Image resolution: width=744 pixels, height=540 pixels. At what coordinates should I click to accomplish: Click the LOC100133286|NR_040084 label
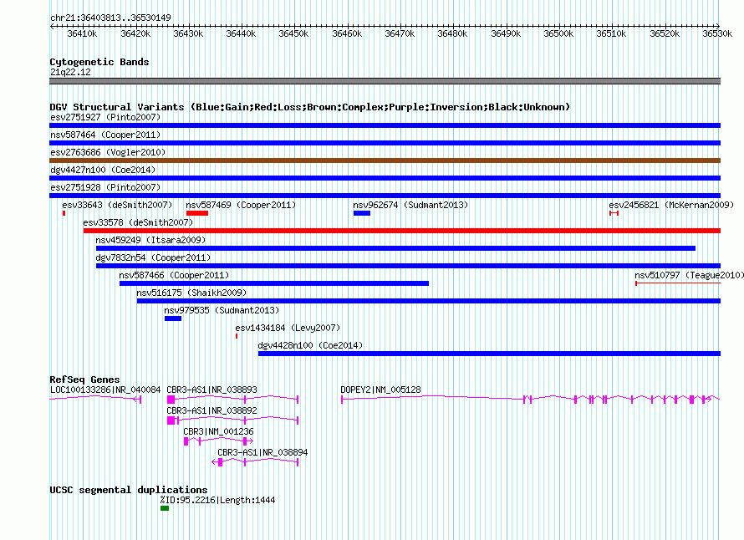pyautogui.click(x=105, y=390)
